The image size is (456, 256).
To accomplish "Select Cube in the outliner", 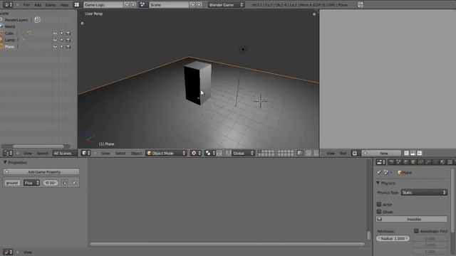I will point(9,33).
